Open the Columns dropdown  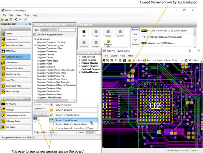[x=39, y=109]
